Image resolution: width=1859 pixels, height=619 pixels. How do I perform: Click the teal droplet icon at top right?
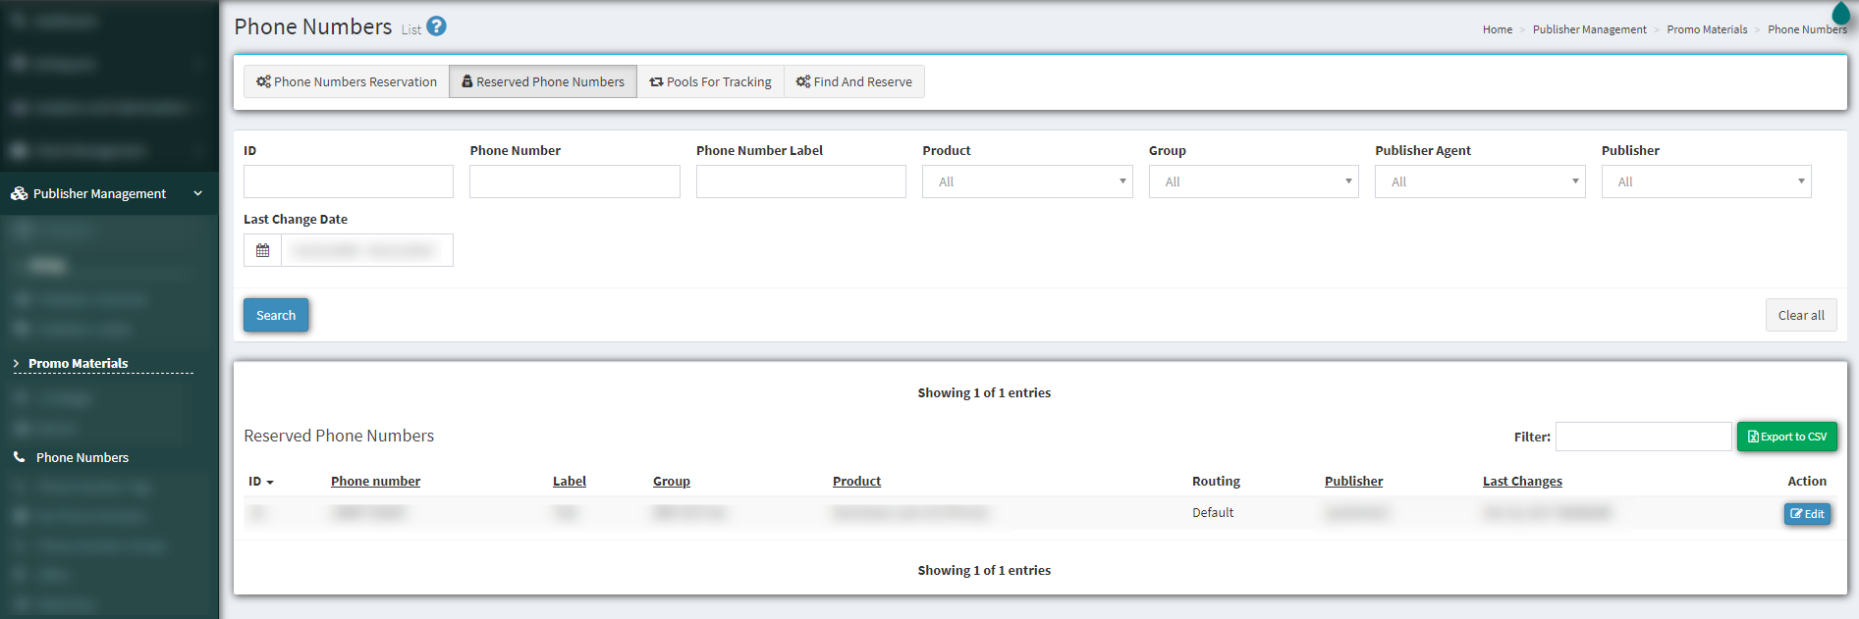[1841, 13]
